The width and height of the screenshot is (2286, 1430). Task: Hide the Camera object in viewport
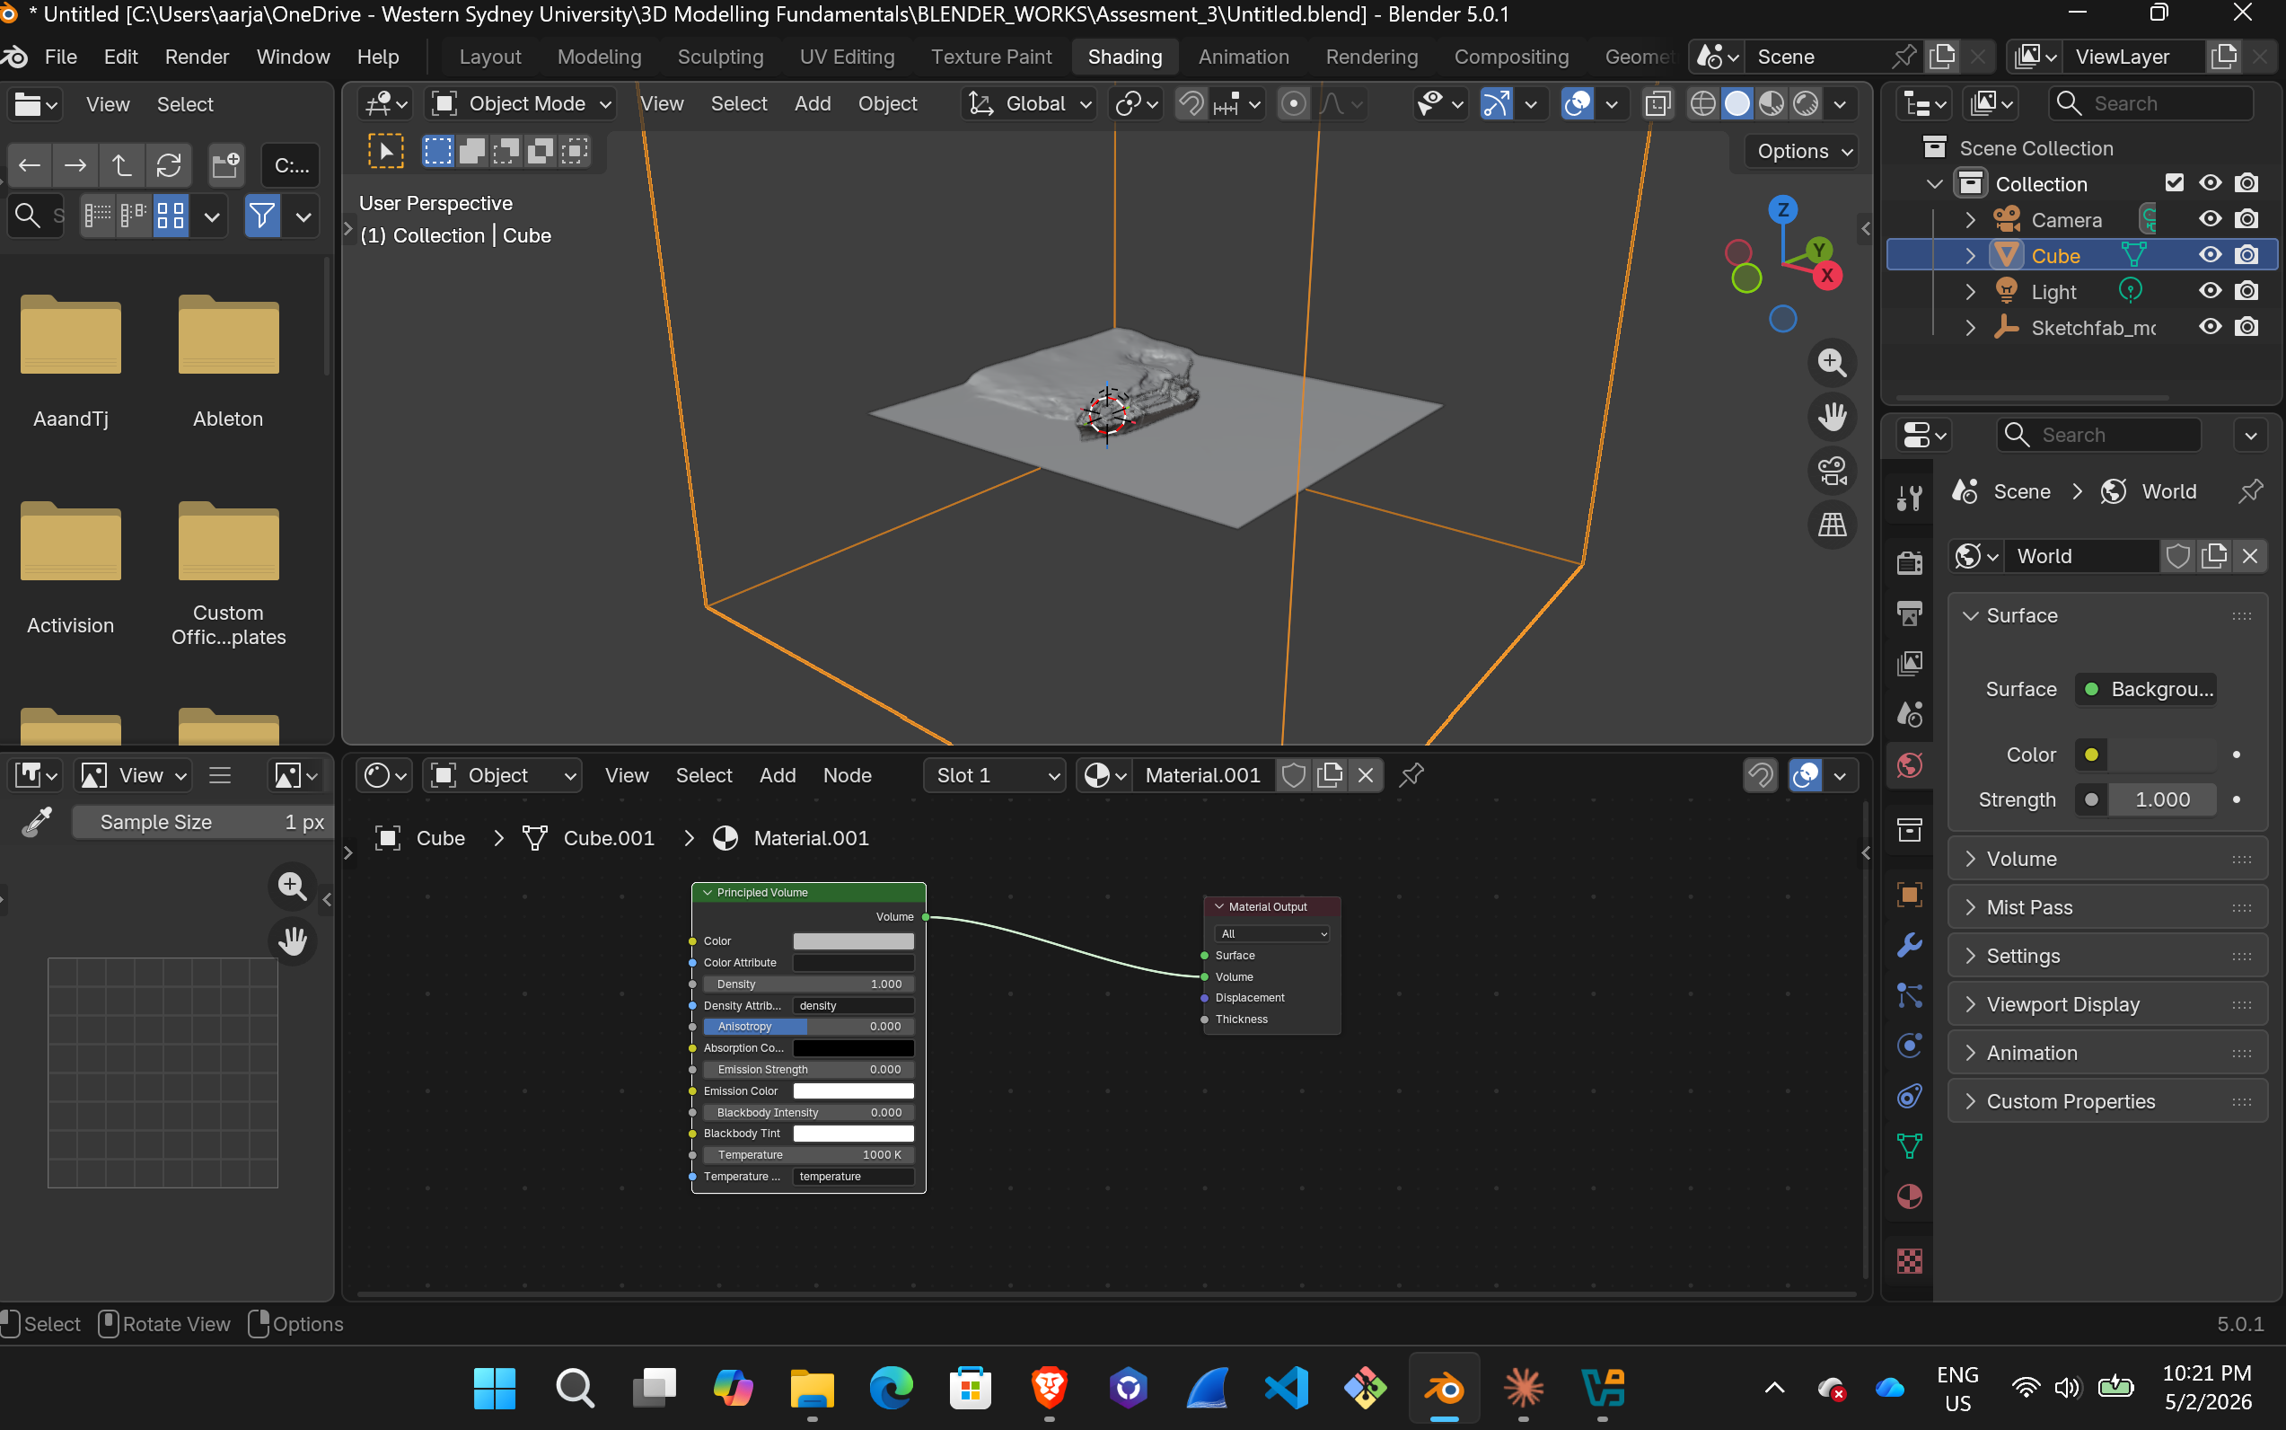(2210, 219)
